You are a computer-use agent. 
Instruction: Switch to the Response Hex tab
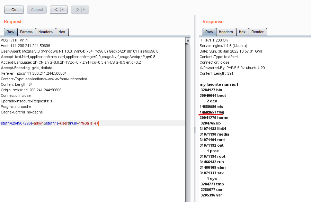(x=242, y=32)
